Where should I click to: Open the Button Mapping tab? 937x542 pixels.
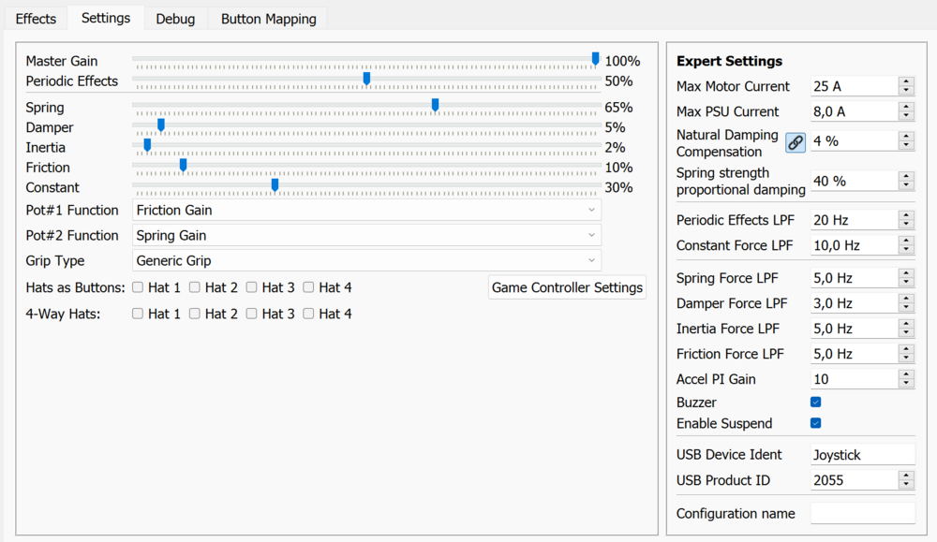click(x=267, y=19)
